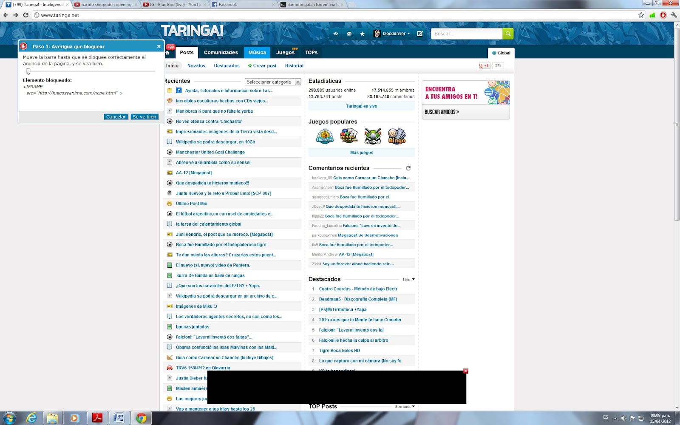Select the TOPs tab
Image resolution: width=680 pixels, height=425 pixels.
(311, 52)
